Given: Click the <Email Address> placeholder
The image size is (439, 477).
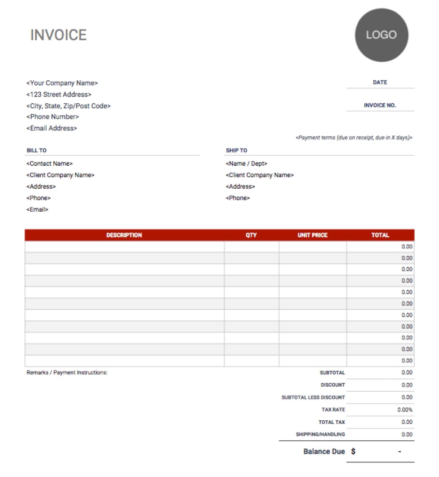Looking at the screenshot, I should (x=52, y=128).
